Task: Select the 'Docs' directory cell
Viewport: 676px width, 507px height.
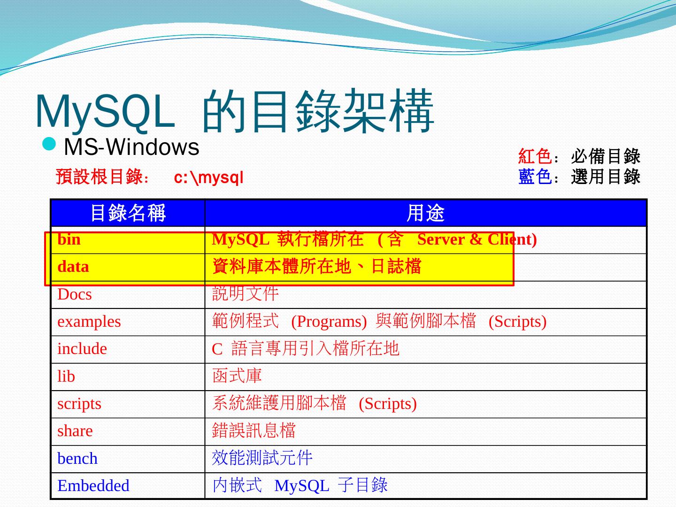Action: click(128, 295)
